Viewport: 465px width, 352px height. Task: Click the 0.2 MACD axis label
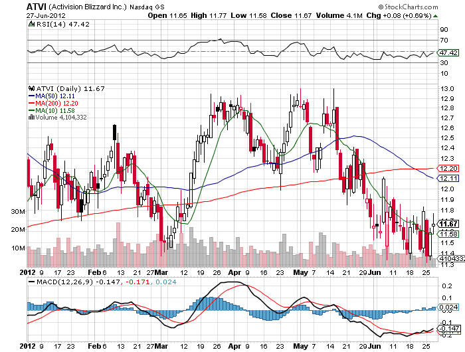447,286
